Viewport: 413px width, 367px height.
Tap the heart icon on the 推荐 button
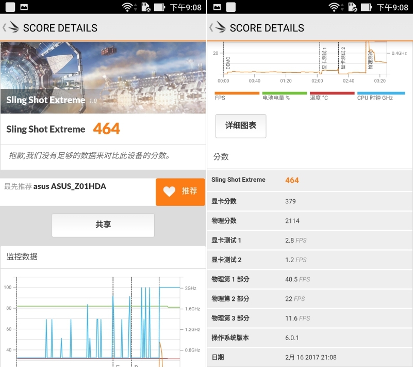169,192
